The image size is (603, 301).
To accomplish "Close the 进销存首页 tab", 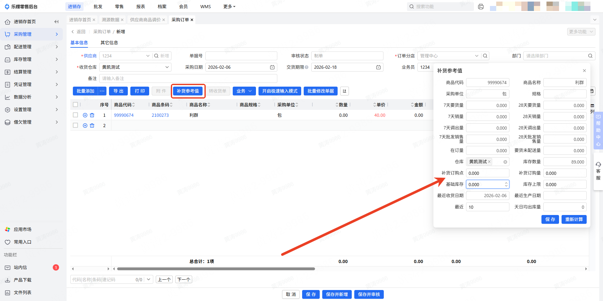I will [94, 20].
